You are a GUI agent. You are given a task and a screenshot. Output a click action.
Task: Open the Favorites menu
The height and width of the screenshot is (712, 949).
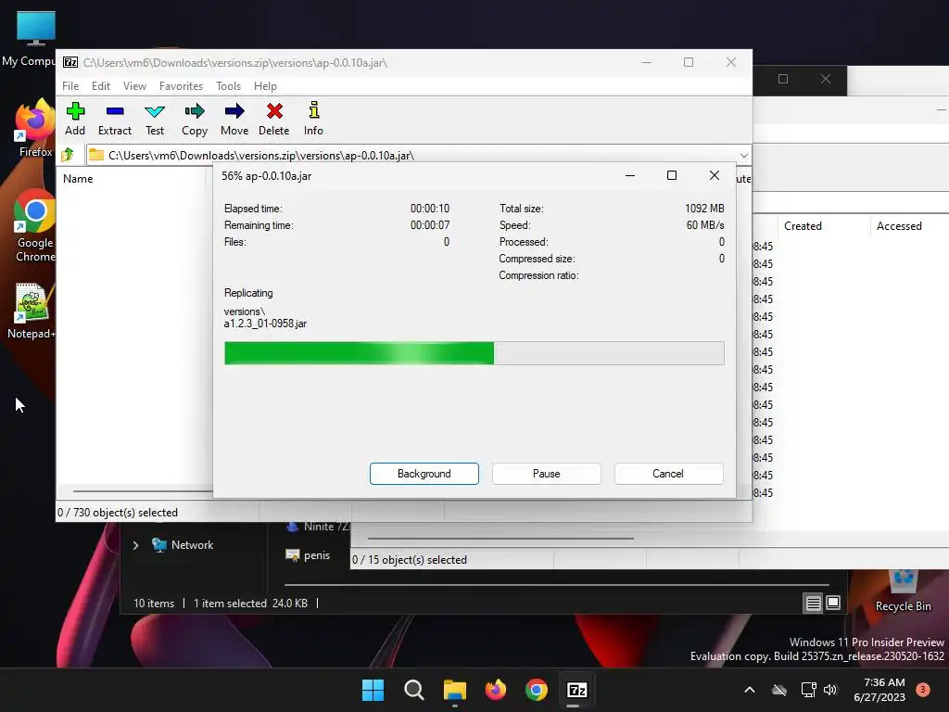tap(181, 86)
